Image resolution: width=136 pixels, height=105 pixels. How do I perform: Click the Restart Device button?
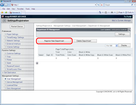pyautogui.click(x=17, y=27)
